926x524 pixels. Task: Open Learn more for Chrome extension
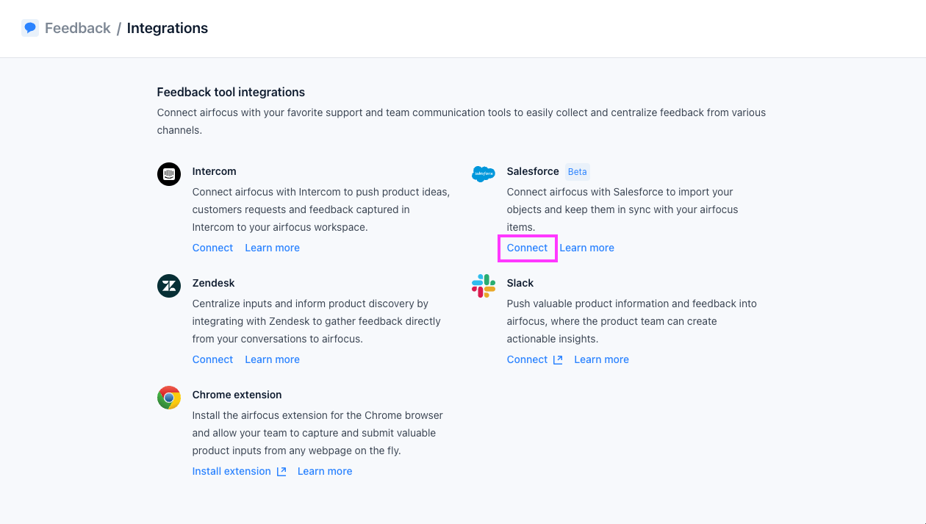(325, 471)
